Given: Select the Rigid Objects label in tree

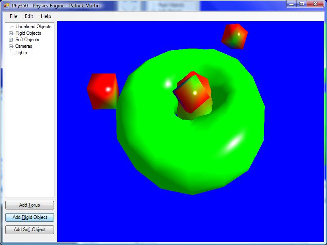Looking at the screenshot, I should click(28, 33).
